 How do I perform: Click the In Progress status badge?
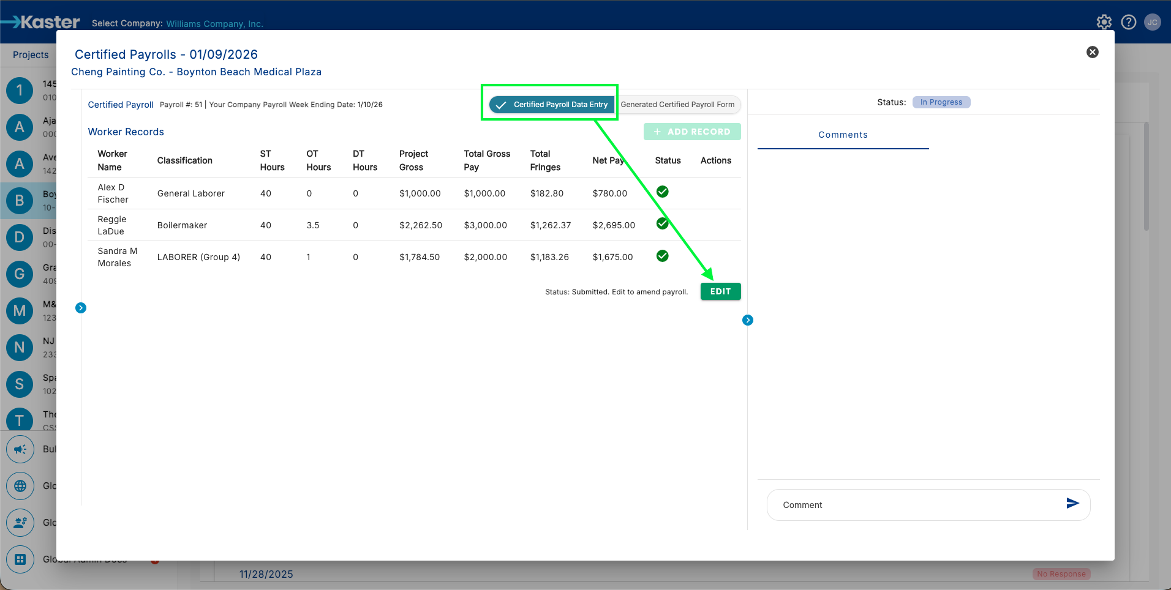click(941, 102)
